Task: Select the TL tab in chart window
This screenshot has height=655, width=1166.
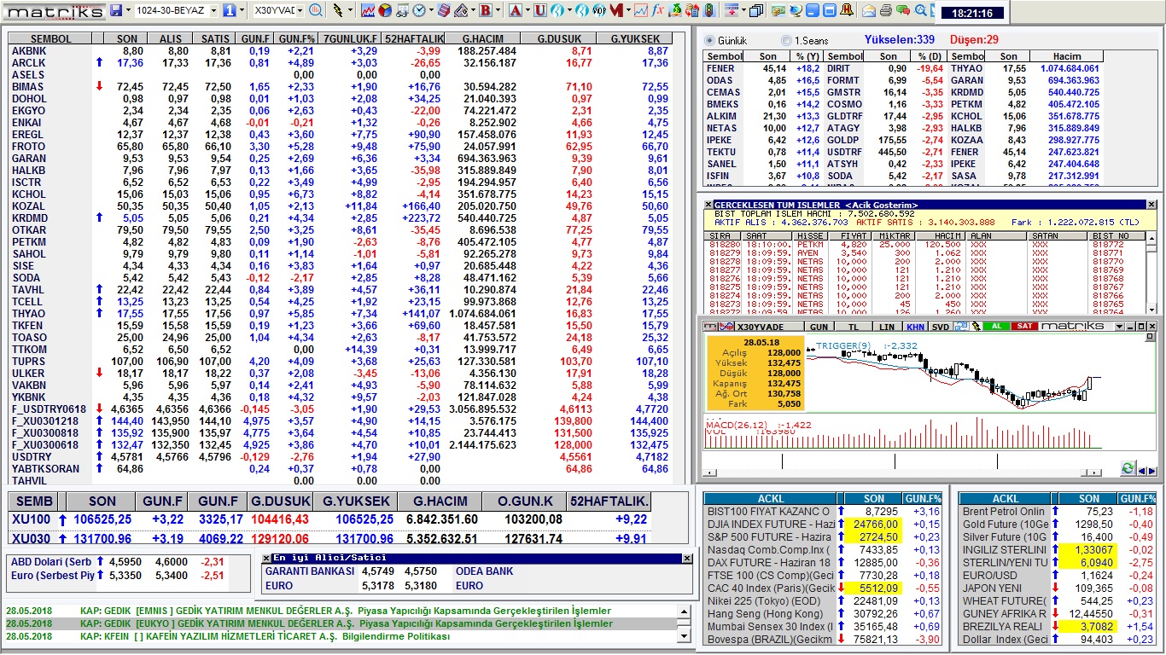Action: pyautogui.click(x=854, y=327)
